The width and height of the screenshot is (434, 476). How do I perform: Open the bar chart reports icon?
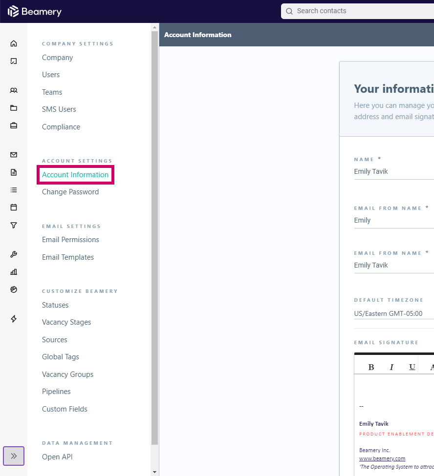click(x=14, y=272)
